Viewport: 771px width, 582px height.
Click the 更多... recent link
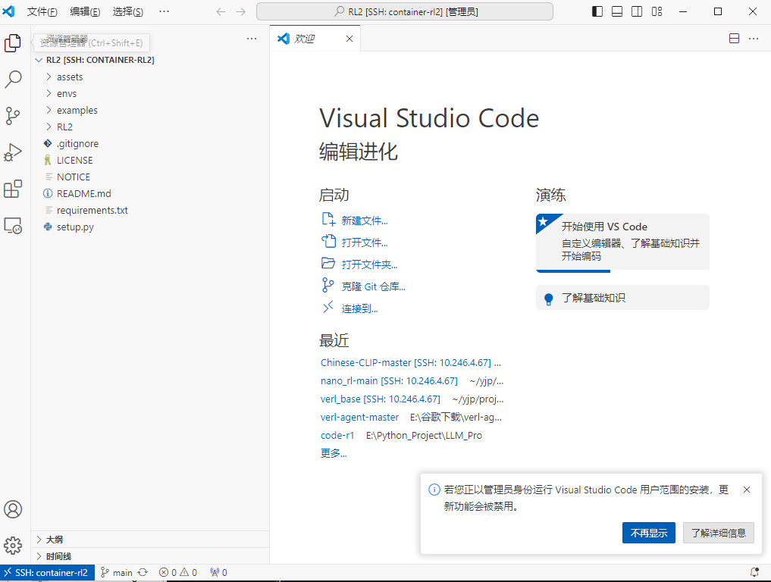pyautogui.click(x=334, y=454)
